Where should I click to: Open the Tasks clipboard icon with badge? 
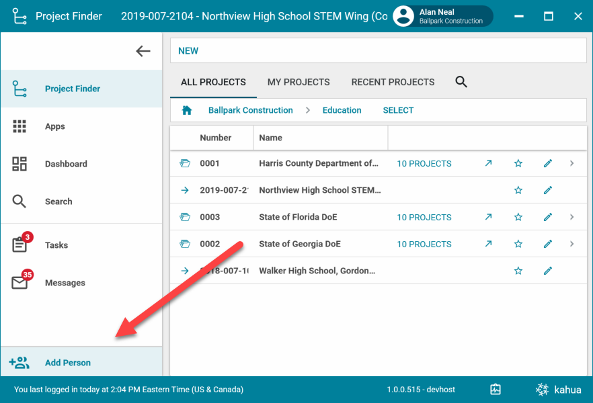(x=20, y=244)
